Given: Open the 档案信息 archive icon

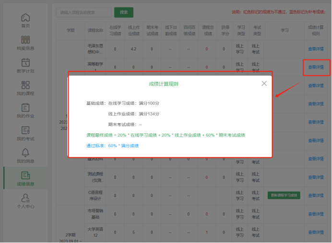Looking at the screenshot, I should click(x=25, y=40).
